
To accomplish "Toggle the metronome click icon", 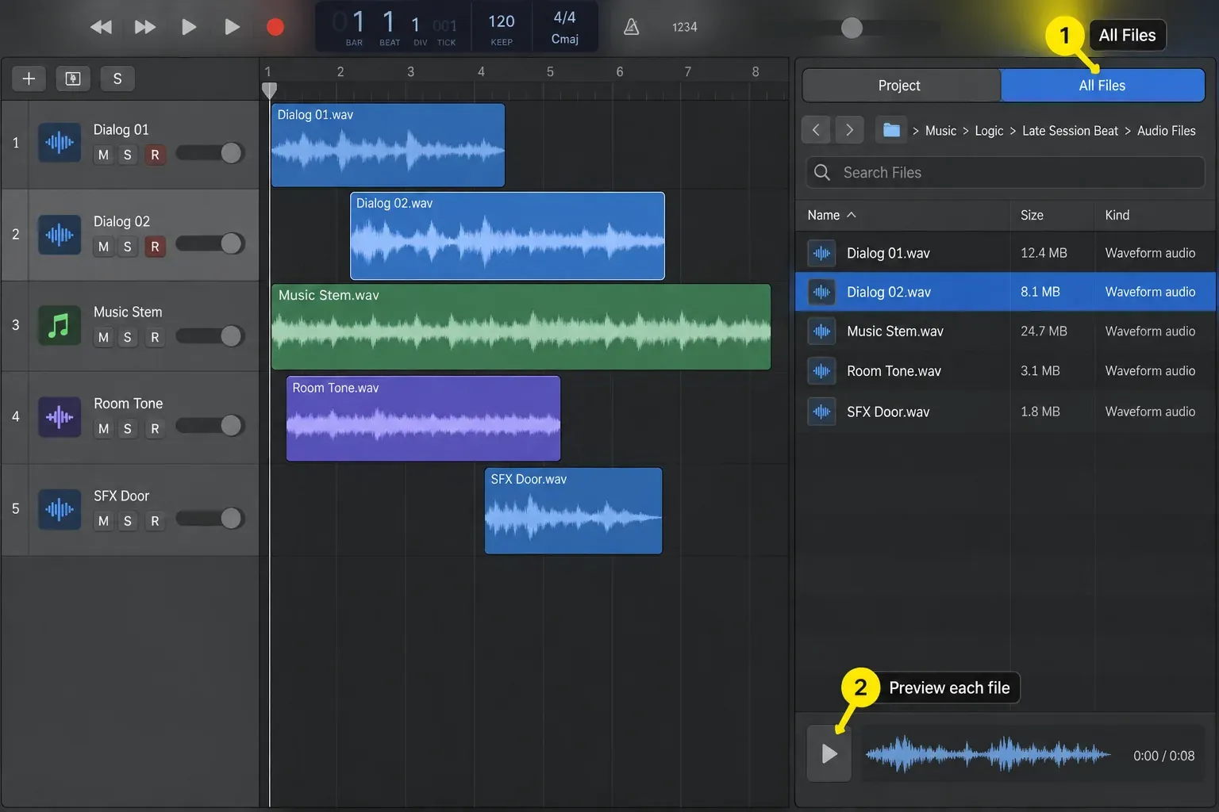I will (x=632, y=27).
